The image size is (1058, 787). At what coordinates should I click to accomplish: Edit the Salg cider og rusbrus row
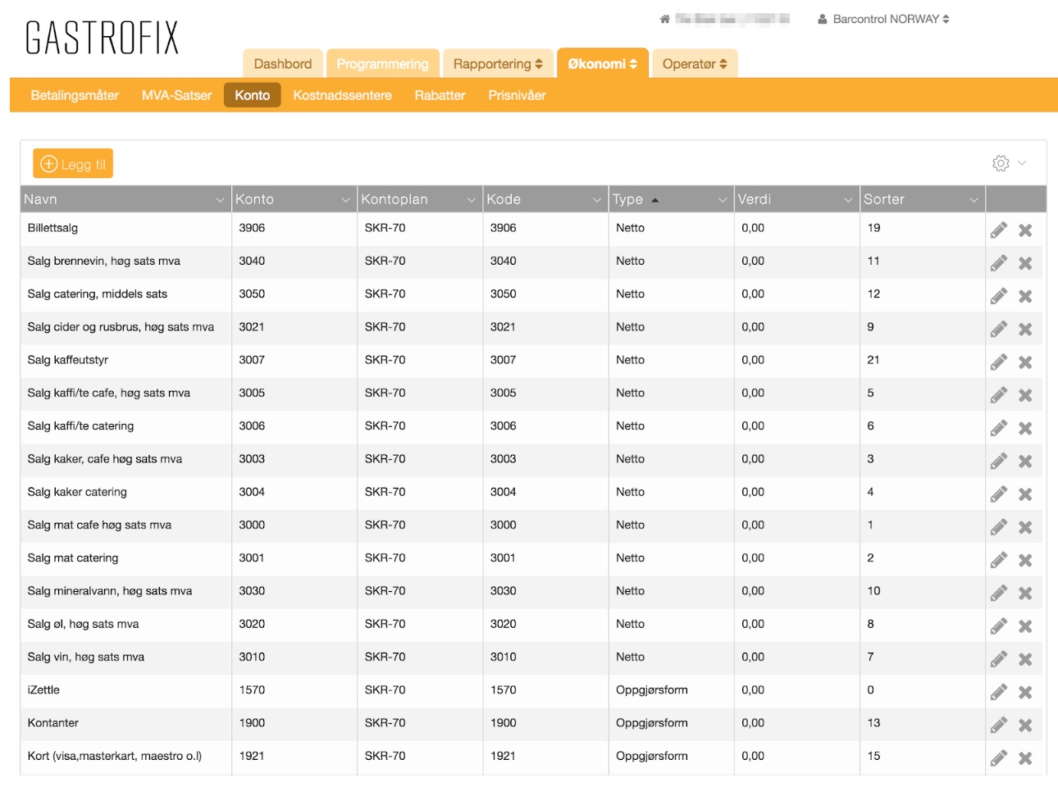click(998, 330)
